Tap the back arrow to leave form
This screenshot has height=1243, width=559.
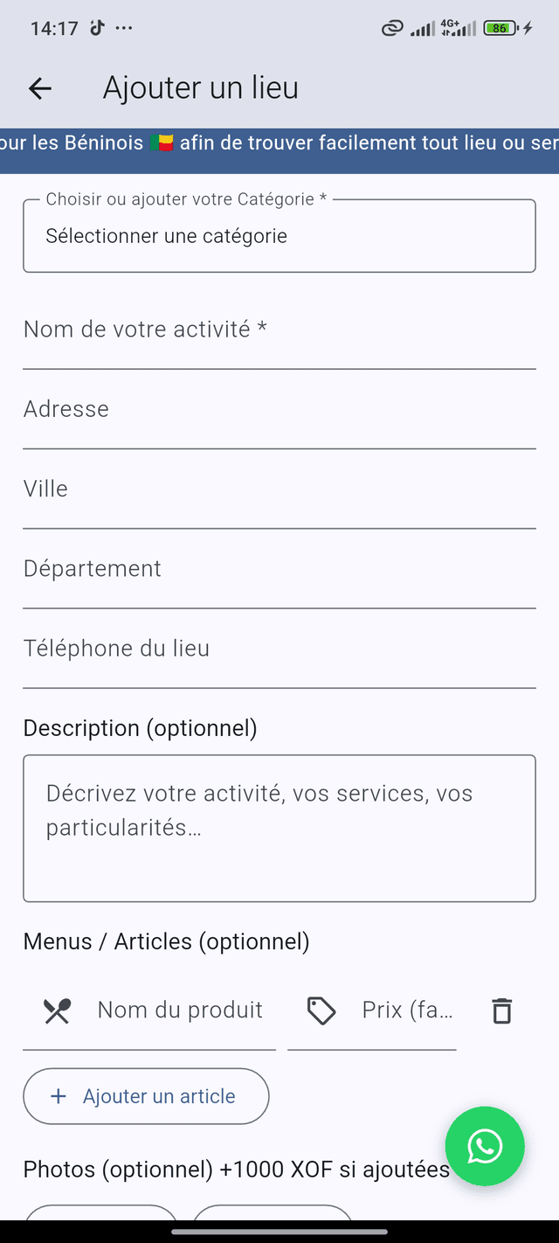tap(40, 88)
